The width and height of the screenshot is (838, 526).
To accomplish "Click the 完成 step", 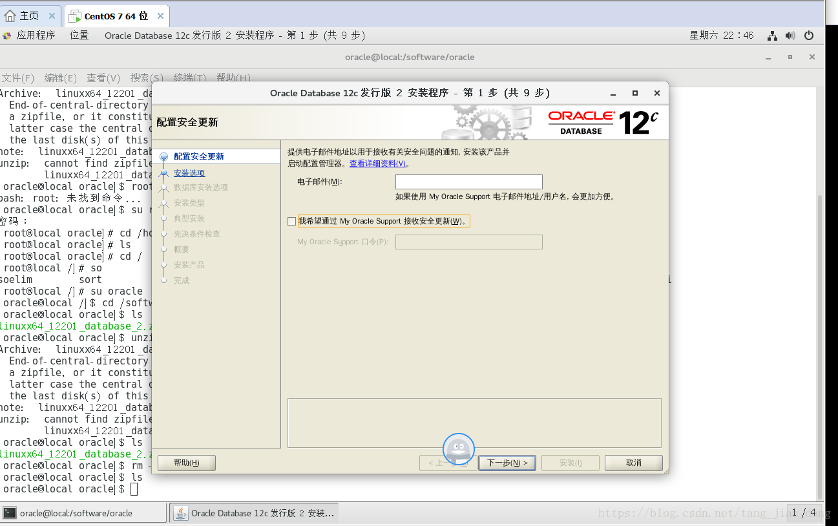I will (x=182, y=280).
